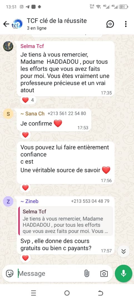Open group info via 'TCF clé de la réussite' title

coord(57,21)
